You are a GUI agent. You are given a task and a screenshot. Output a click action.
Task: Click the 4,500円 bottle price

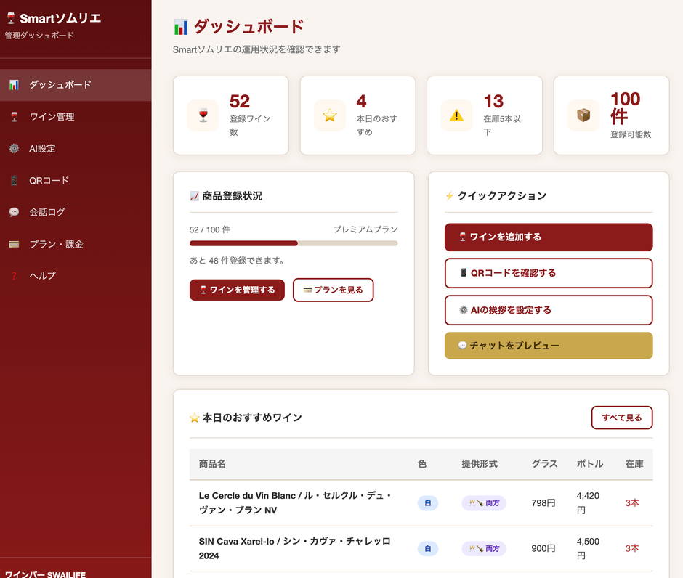pos(588,548)
